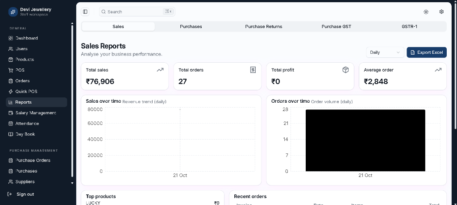Screen dimensions: 457x205
Task: Click the Staff workspace subtitle
Action: pyautogui.click(x=34, y=15)
